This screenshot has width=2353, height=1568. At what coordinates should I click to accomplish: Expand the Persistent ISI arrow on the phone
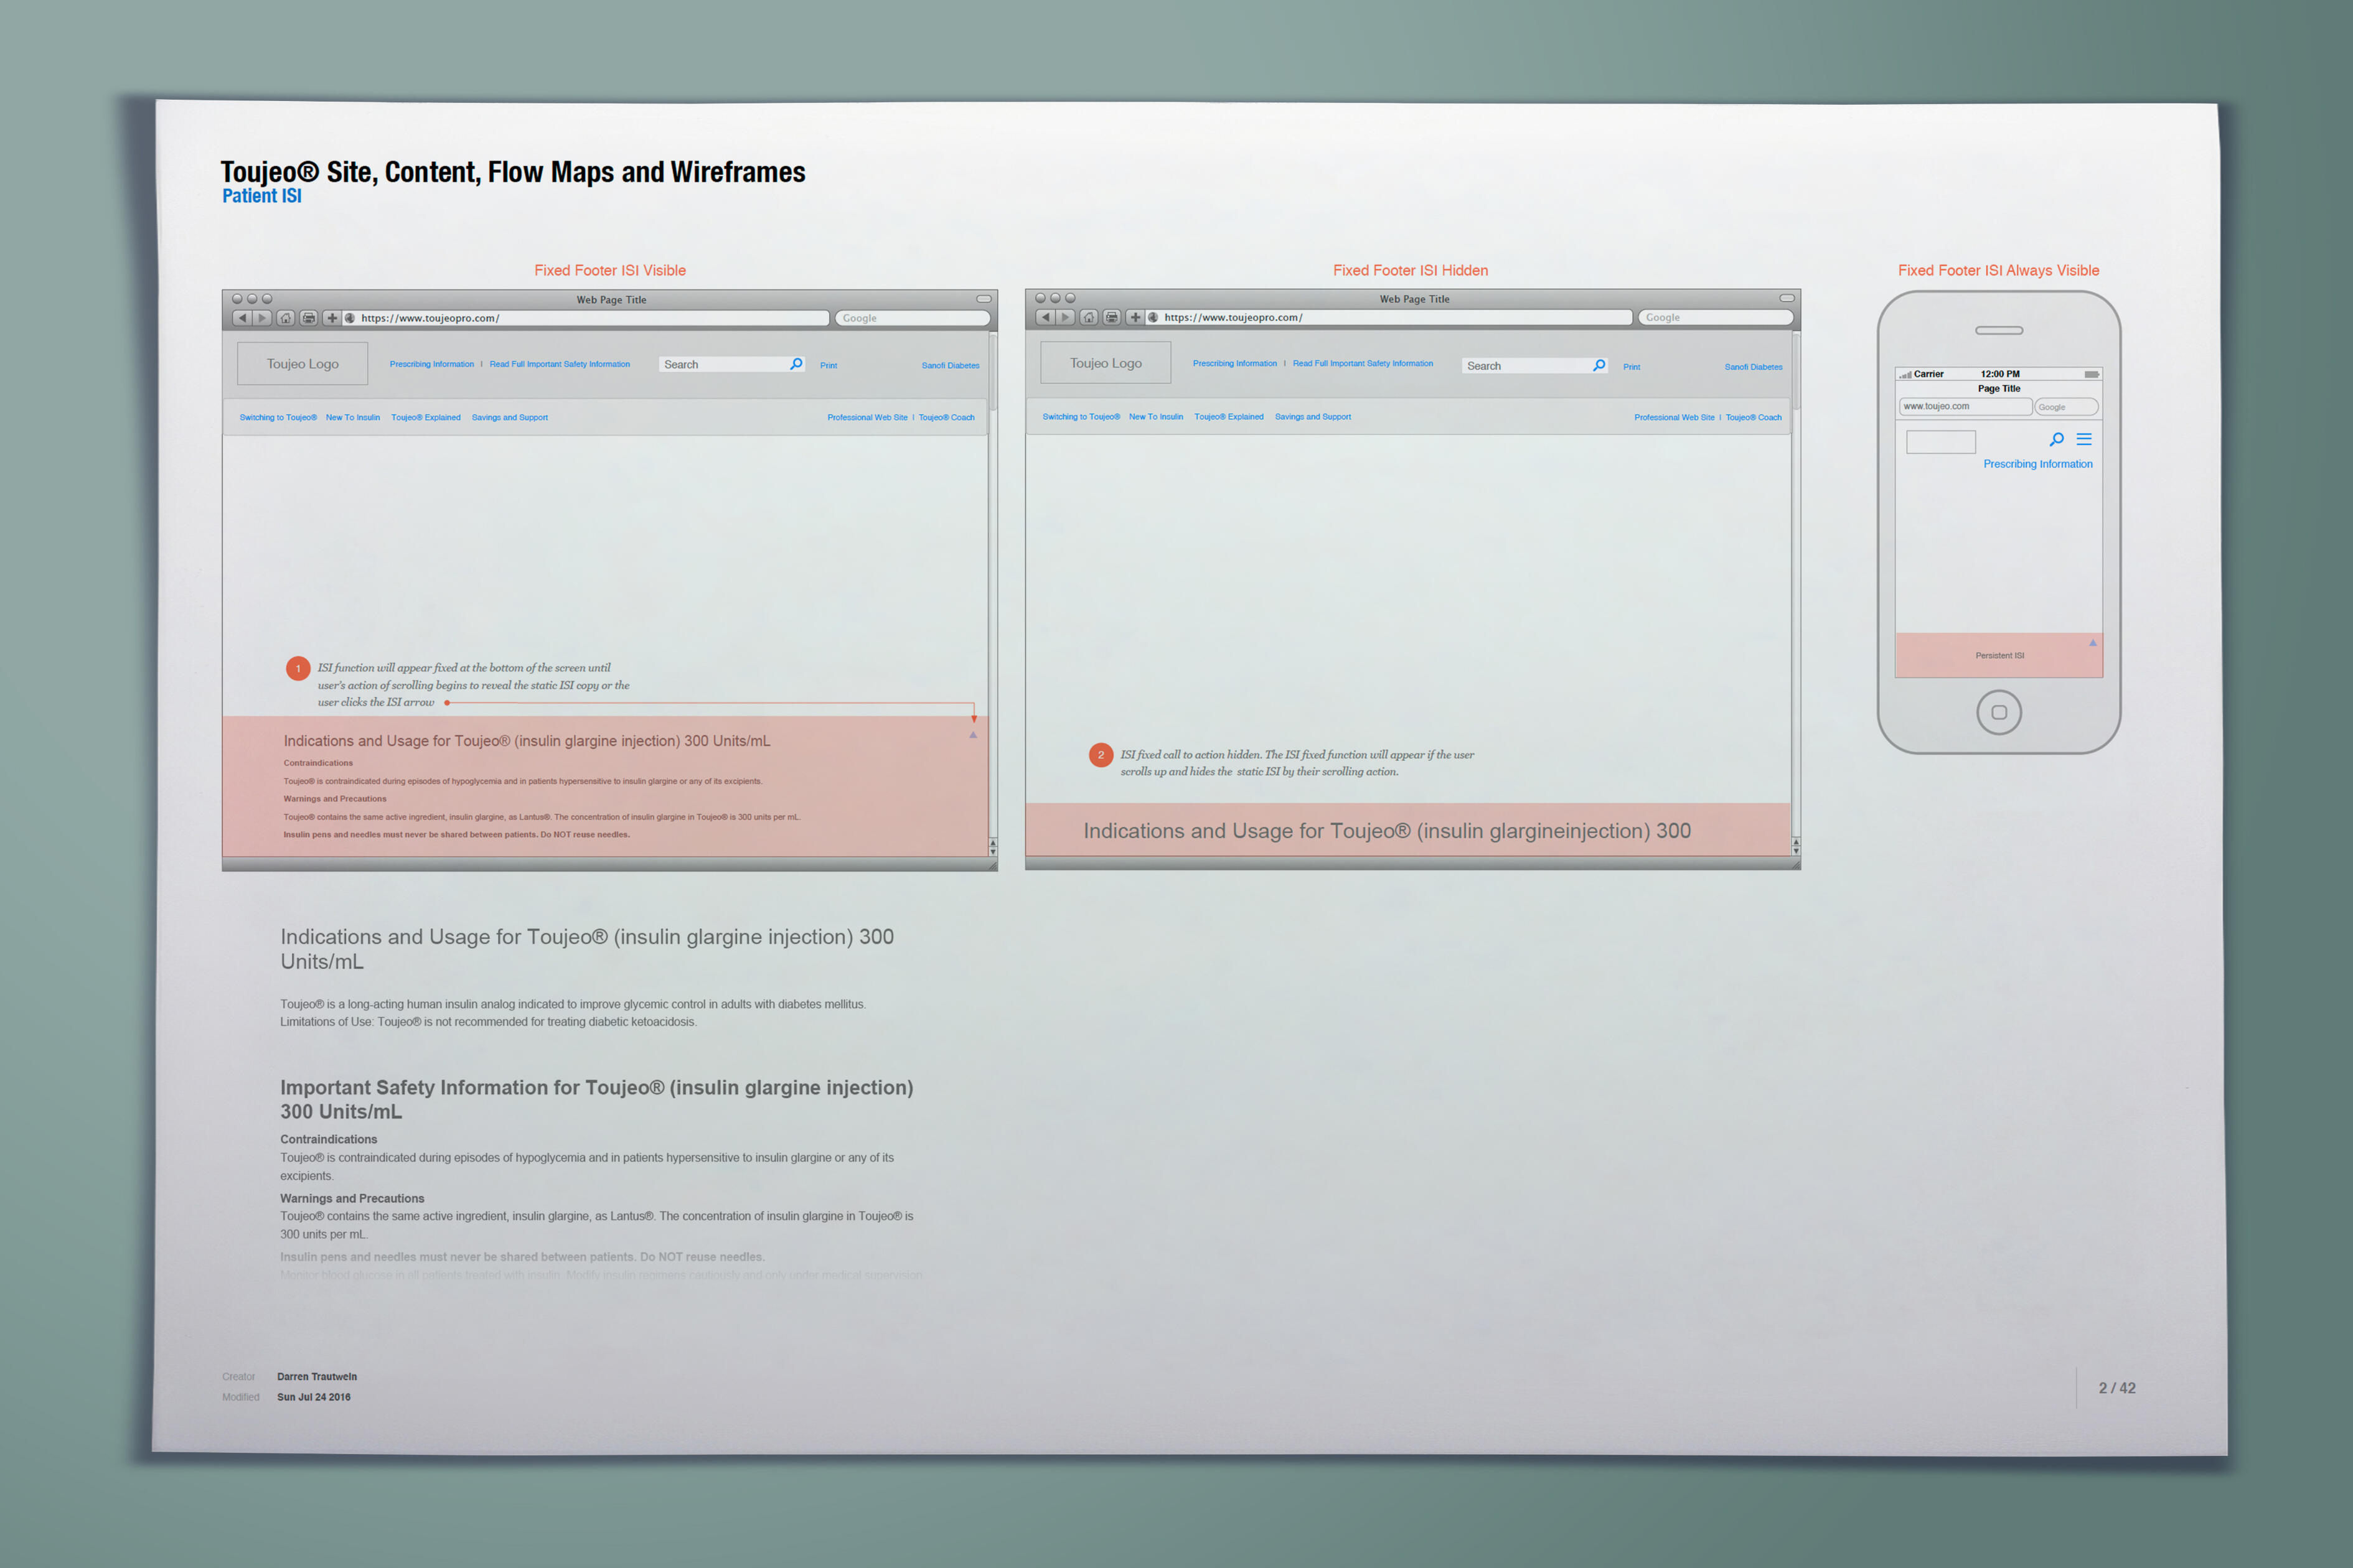click(2092, 643)
